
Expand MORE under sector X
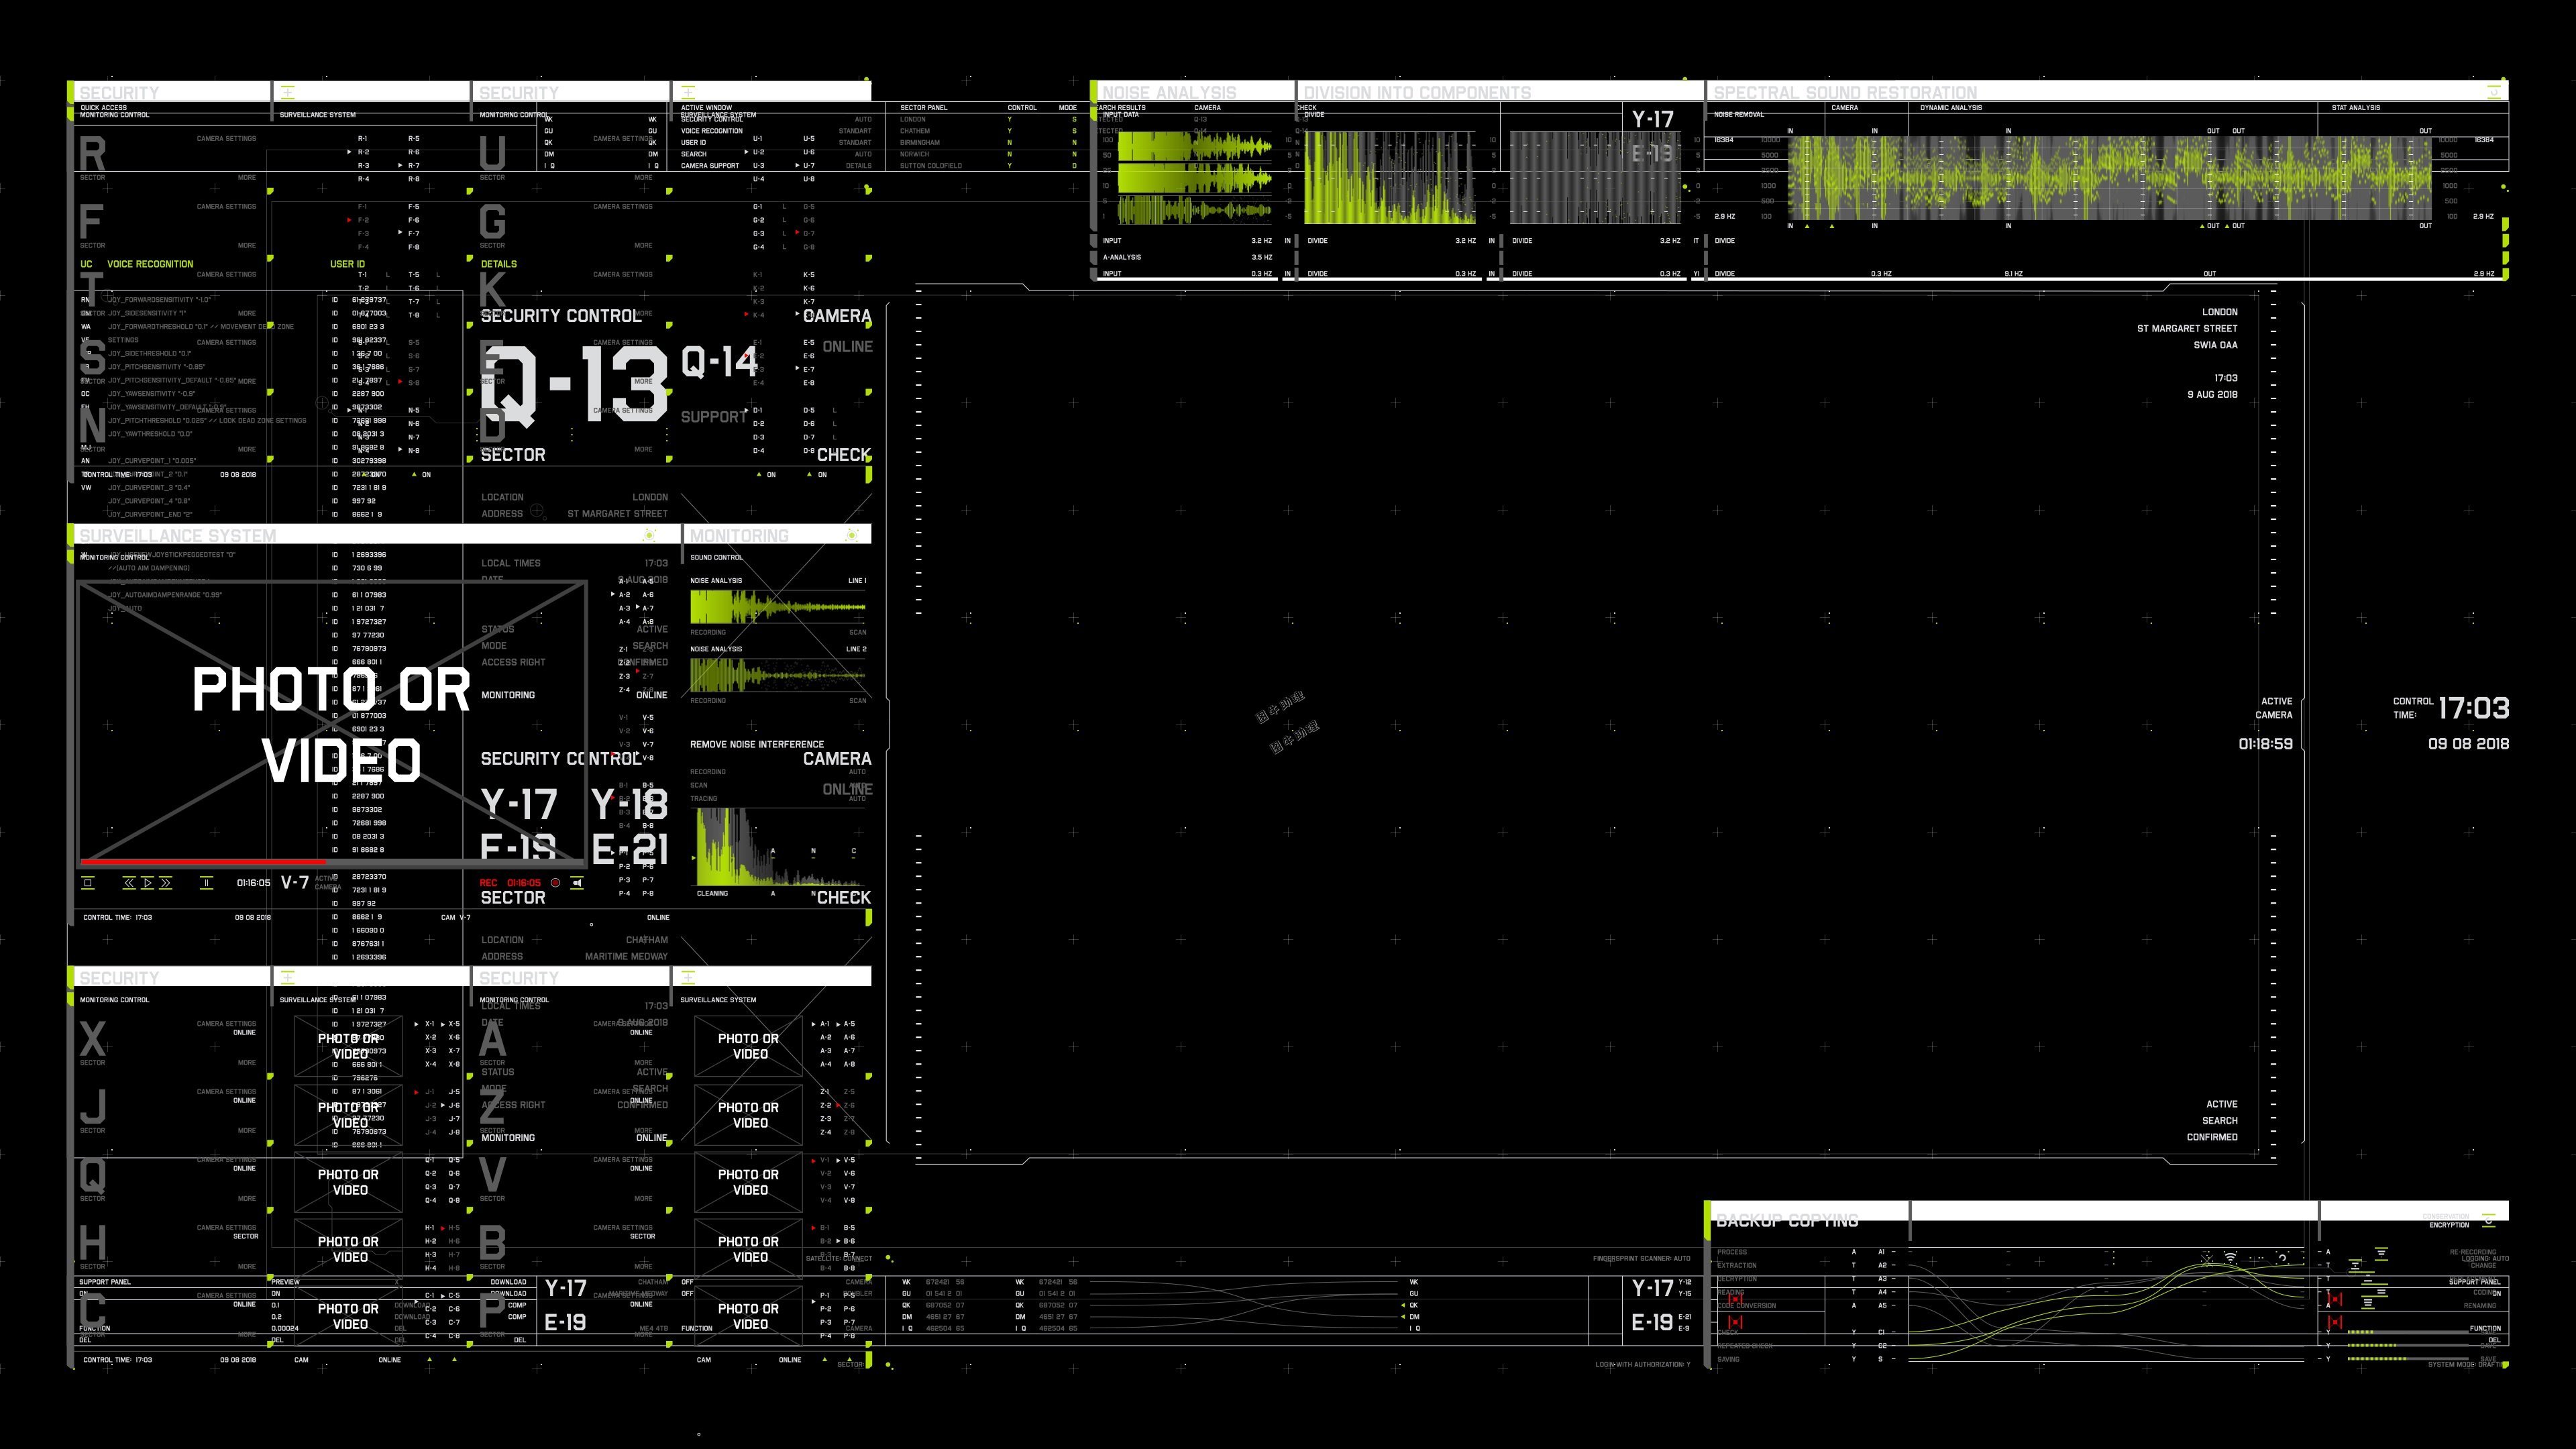247,1063
